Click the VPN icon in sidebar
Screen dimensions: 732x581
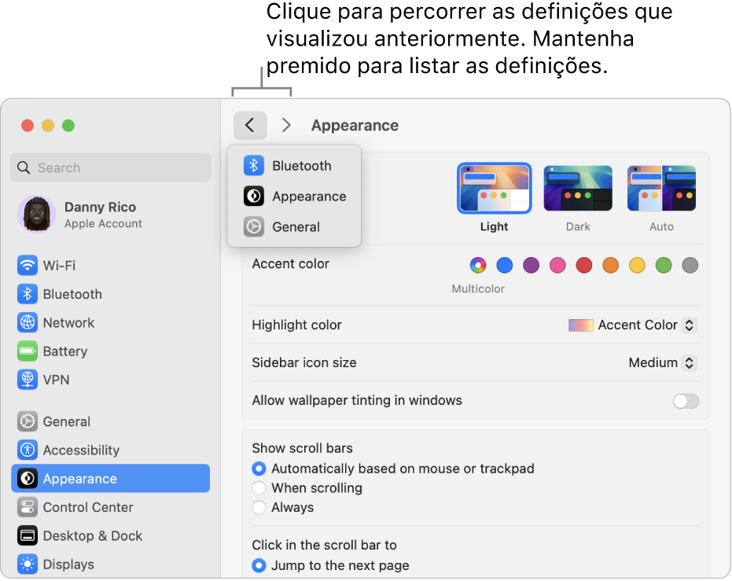pos(28,380)
